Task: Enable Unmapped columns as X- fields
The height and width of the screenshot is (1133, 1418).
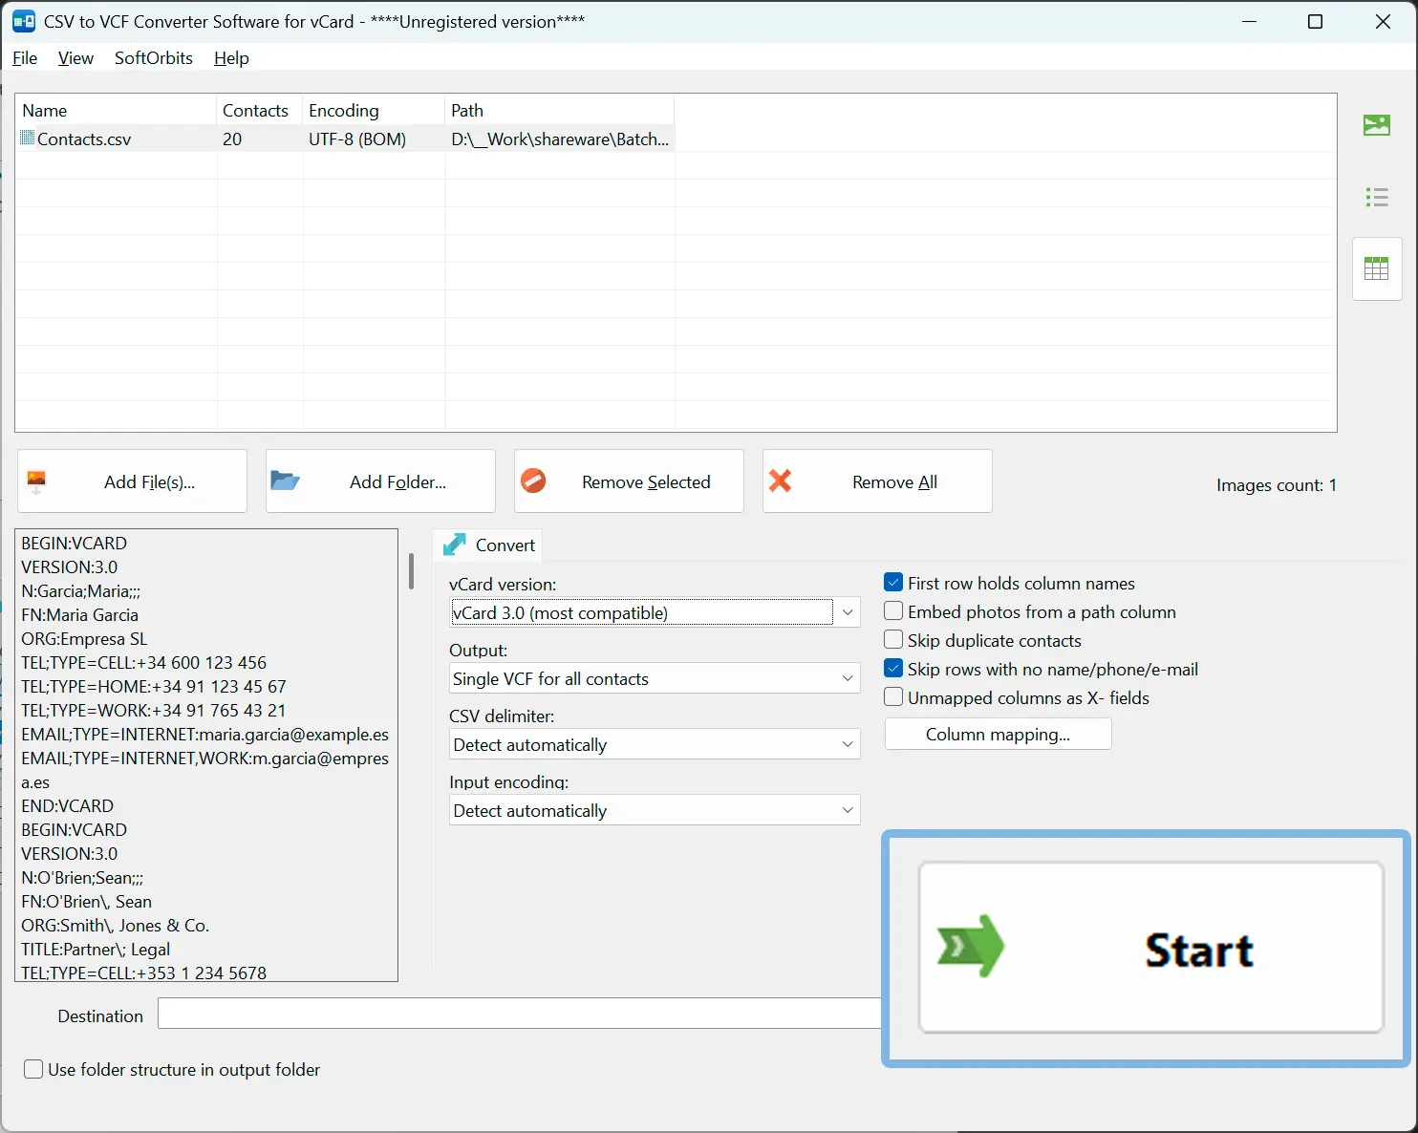Action: coord(893,697)
